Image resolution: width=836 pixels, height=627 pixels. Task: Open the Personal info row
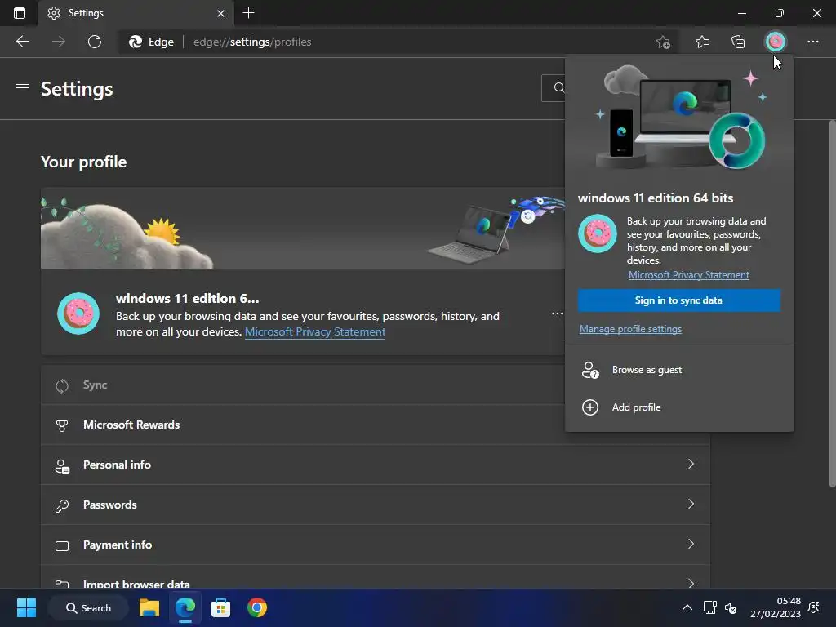pyautogui.click(x=376, y=465)
